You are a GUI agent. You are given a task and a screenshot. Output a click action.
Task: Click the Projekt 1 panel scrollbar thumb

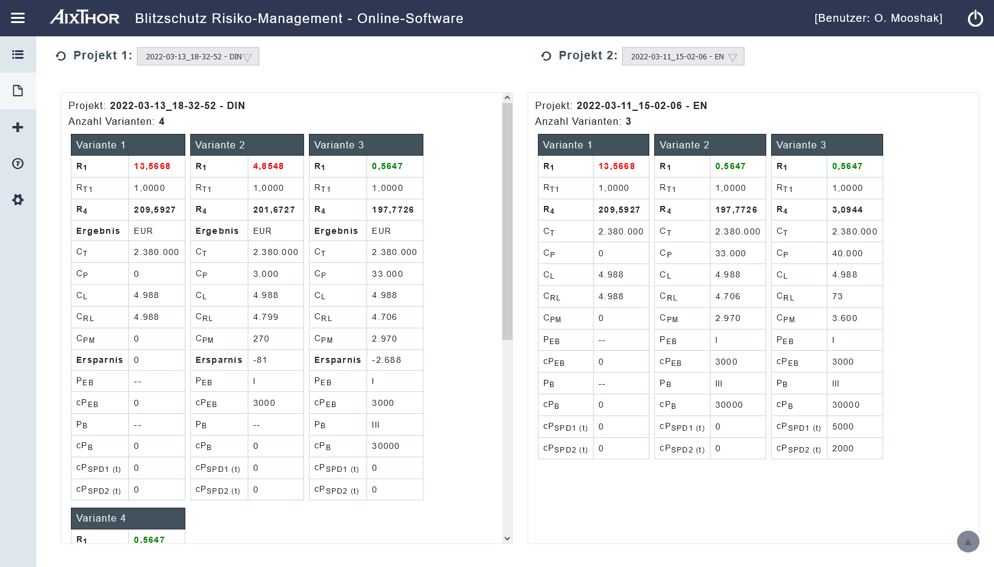coord(508,221)
